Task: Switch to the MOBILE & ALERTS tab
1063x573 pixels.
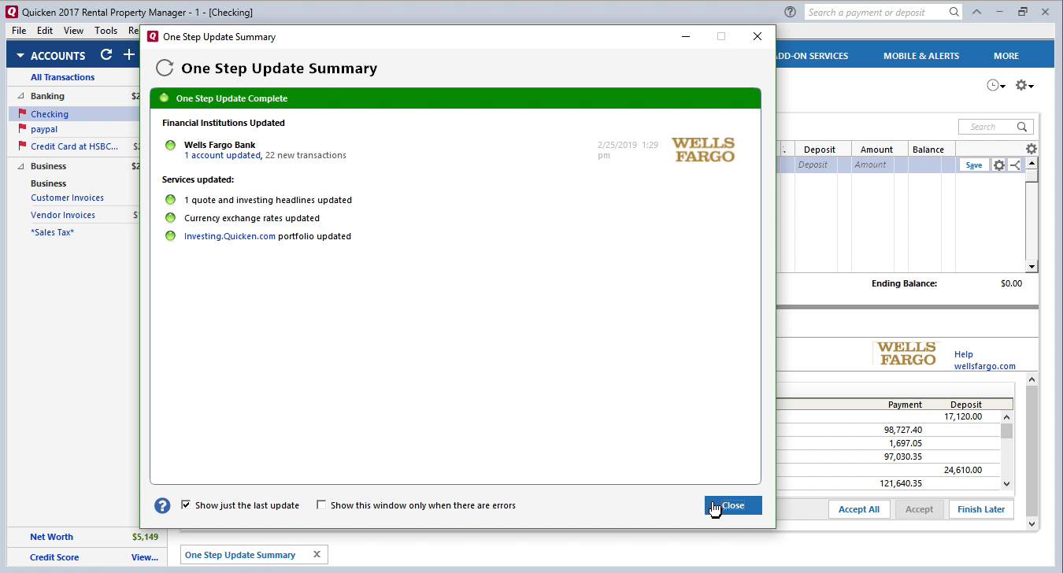Action: tap(921, 56)
